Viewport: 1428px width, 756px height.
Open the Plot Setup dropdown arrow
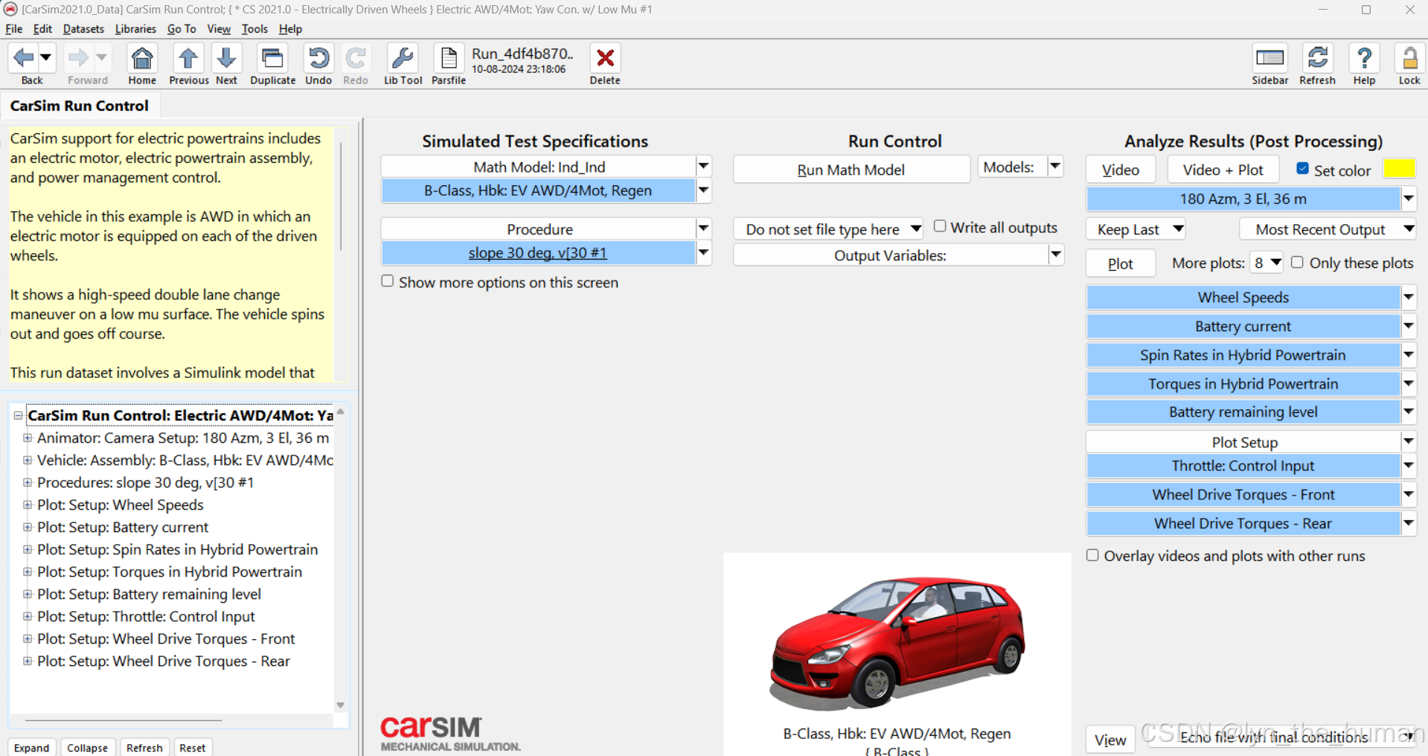(1409, 441)
